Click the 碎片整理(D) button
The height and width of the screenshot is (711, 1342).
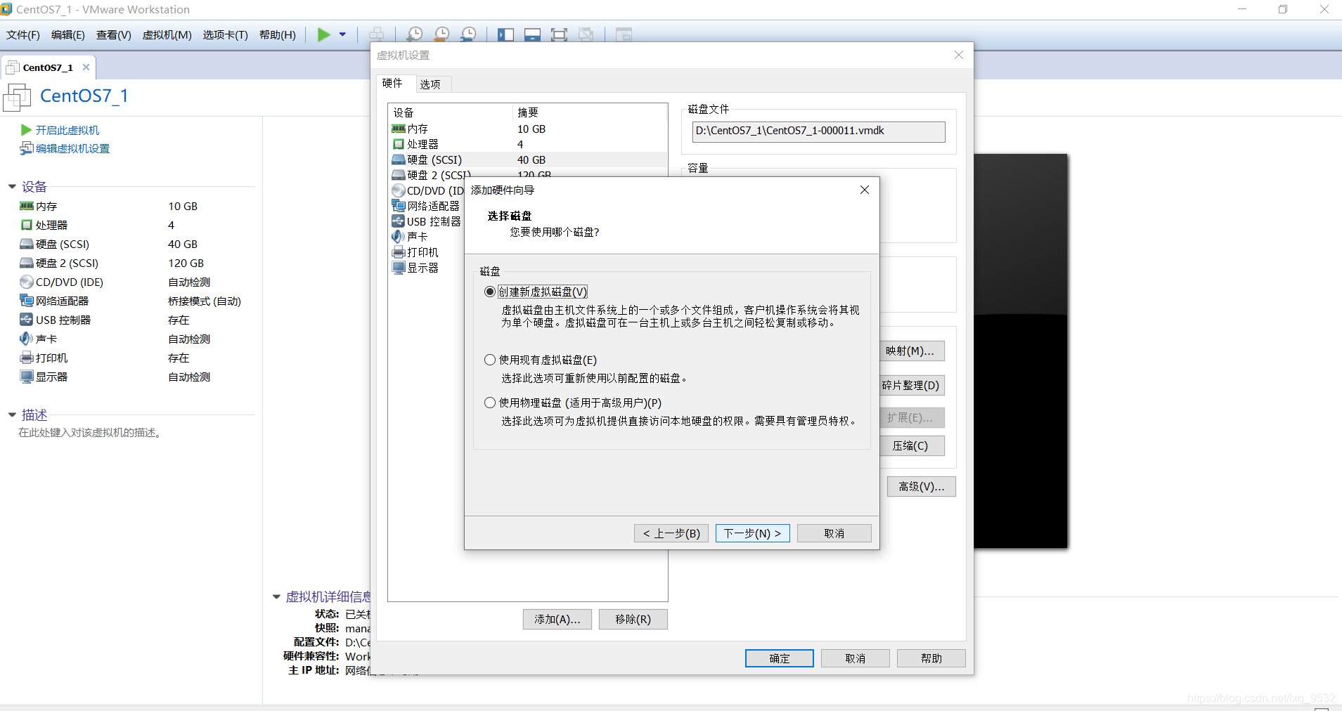point(912,385)
